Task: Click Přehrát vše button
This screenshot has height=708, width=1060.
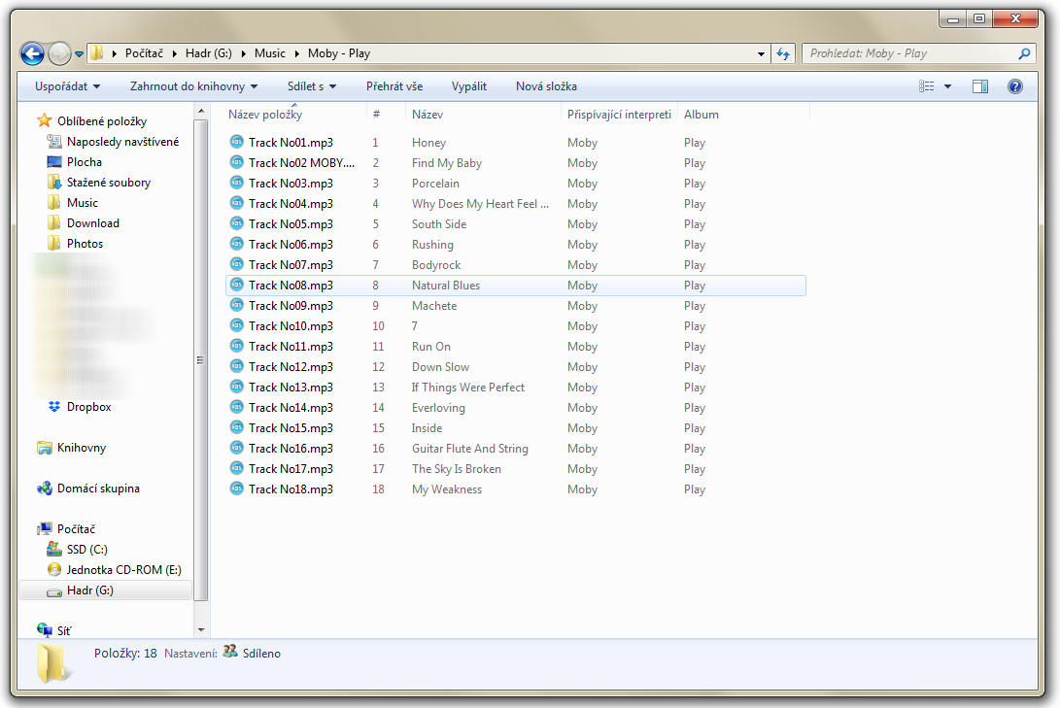Action: point(394,86)
